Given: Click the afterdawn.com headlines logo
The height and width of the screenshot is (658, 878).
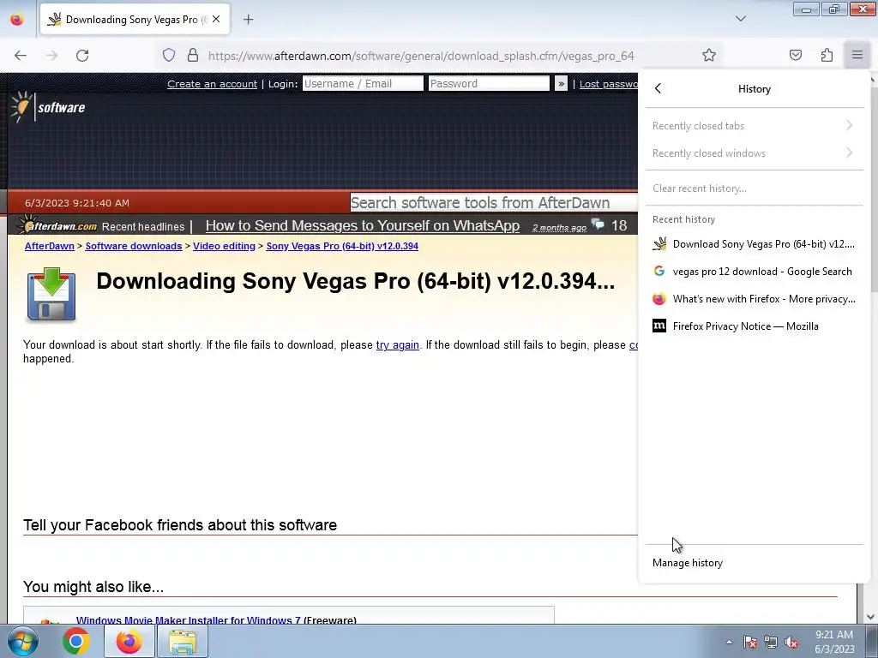Looking at the screenshot, I should [57, 225].
